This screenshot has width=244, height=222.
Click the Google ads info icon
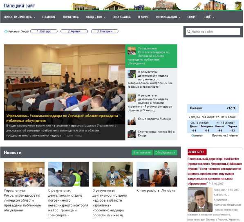(6, 31)
